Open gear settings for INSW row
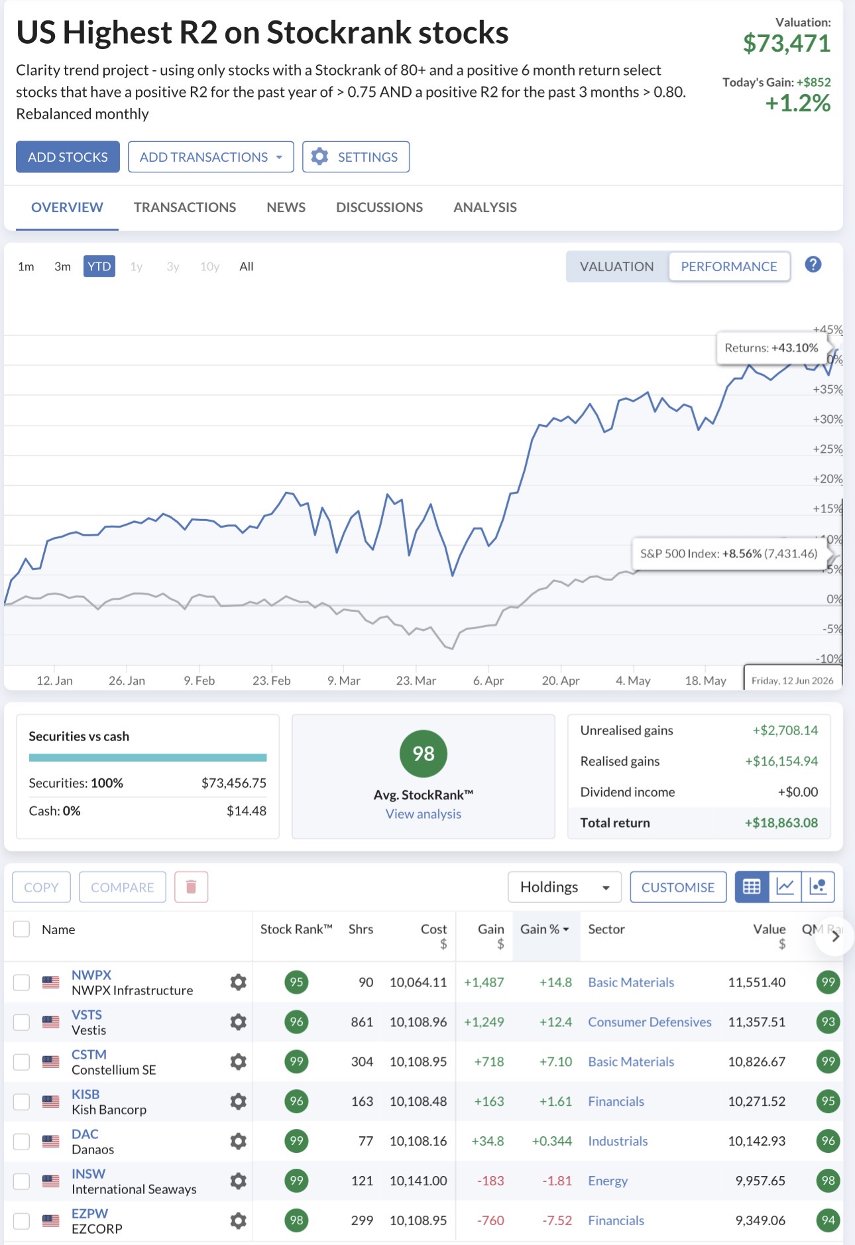Screen dimensions: 855x1245 coord(239,1181)
